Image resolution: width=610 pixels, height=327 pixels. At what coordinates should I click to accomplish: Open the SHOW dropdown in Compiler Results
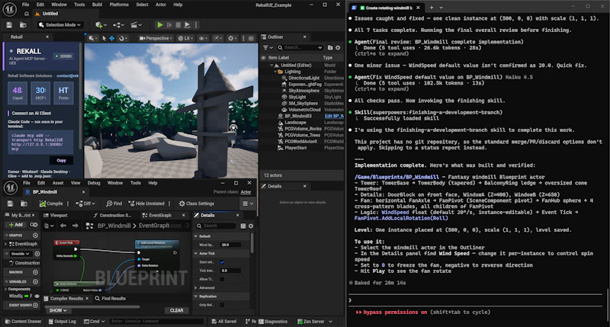point(58,310)
